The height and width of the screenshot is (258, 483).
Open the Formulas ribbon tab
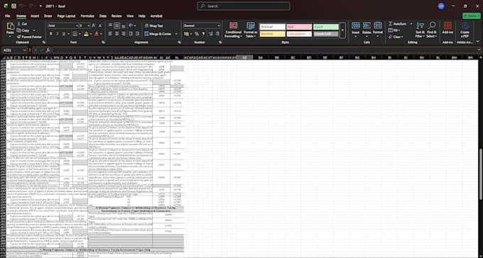click(x=87, y=16)
